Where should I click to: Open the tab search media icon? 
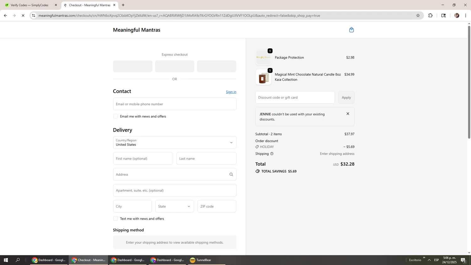(443, 15)
